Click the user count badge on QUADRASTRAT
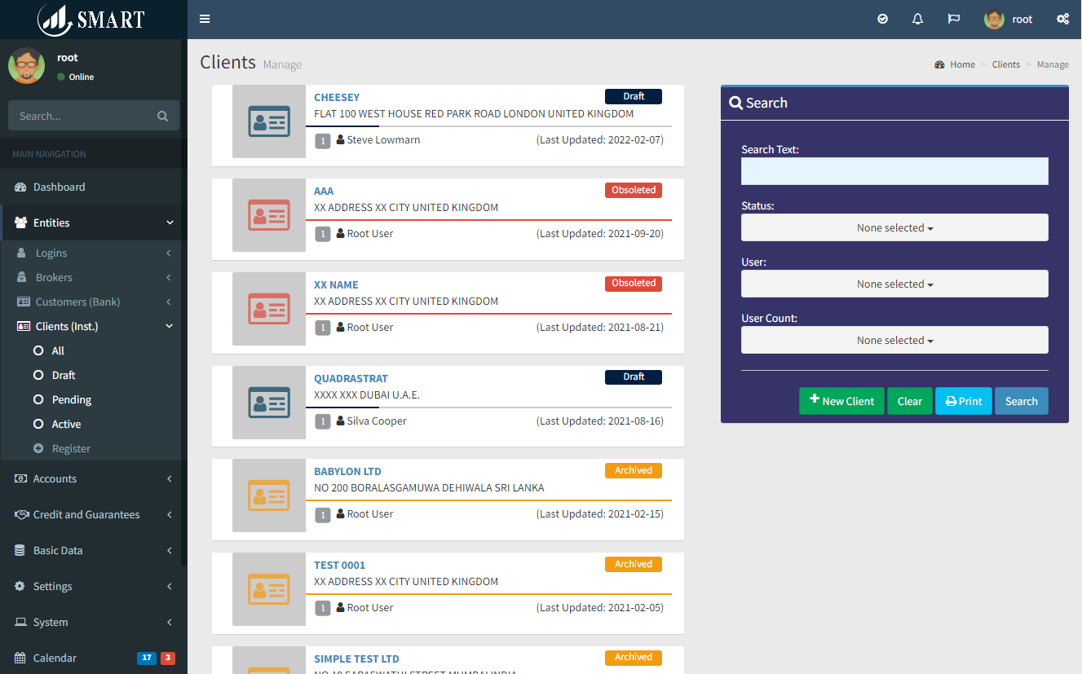Viewport: 1082px width, 674px height. pos(323,421)
